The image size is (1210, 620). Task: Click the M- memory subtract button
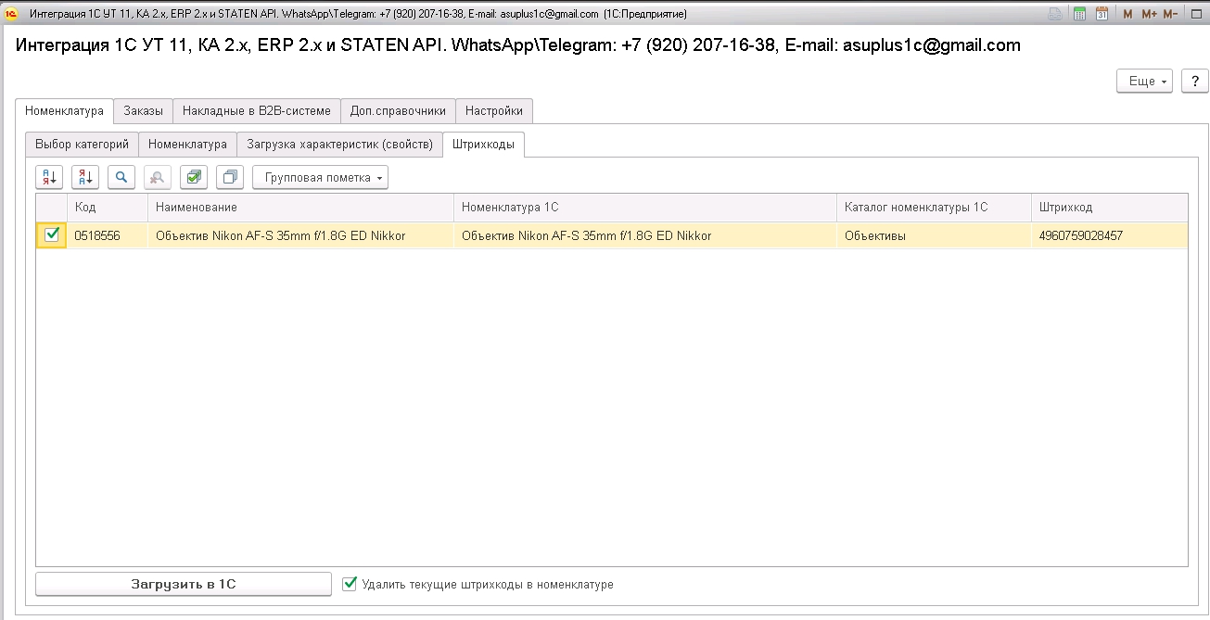(1170, 14)
